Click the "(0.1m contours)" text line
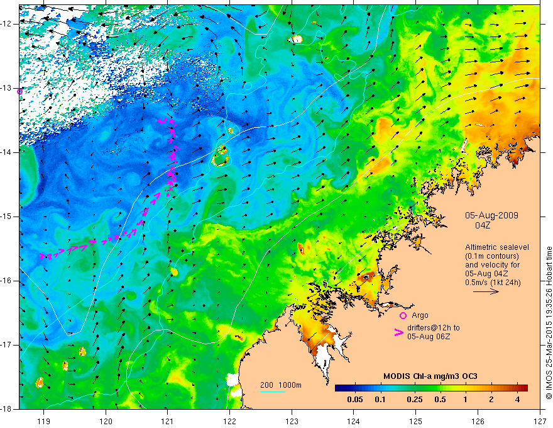This screenshot has height=428, width=553. point(492,256)
